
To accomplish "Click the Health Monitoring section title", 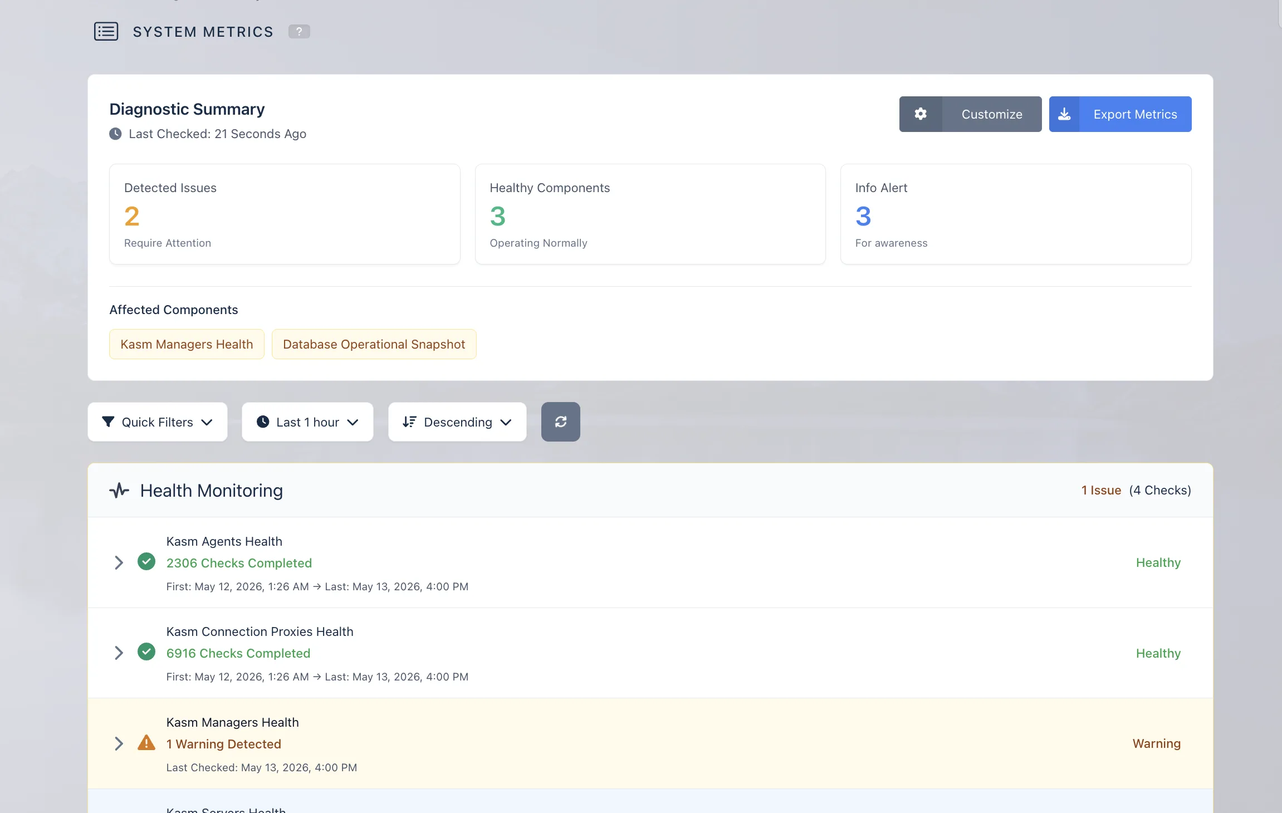I will (x=212, y=491).
